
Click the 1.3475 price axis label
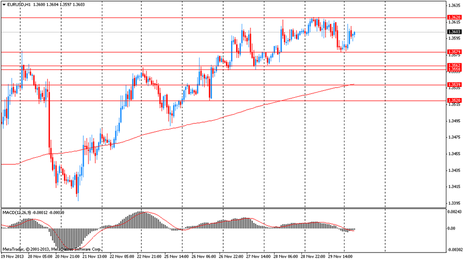point(454,137)
